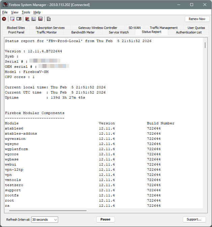Viewport: 212px width, 227px height.
Task: Click the vmtools module name
Action: tap(13, 180)
